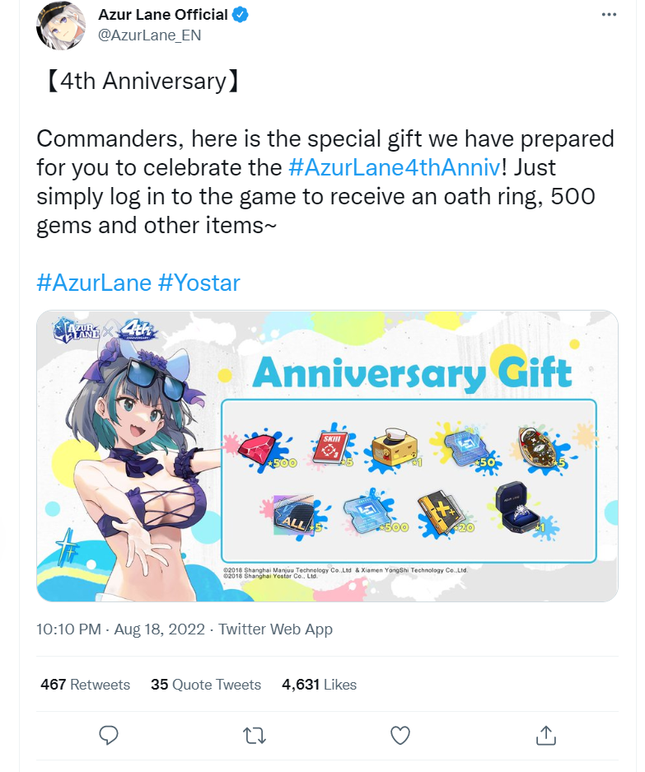
Task: Click the Skill book x5 item
Action: [x=333, y=446]
